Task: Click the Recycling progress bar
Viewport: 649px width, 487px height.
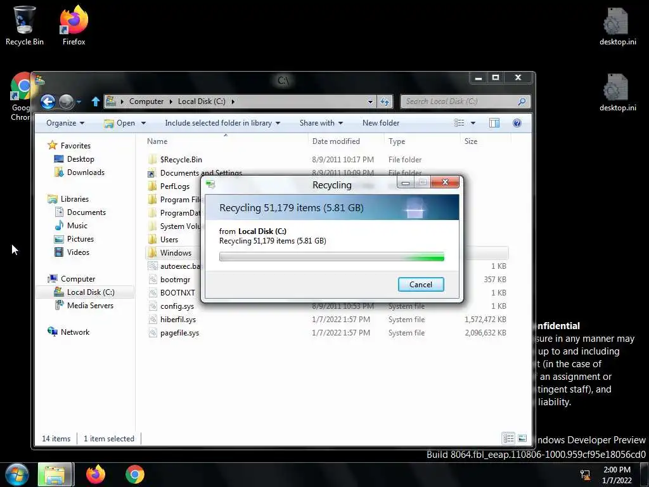Action: (x=331, y=257)
